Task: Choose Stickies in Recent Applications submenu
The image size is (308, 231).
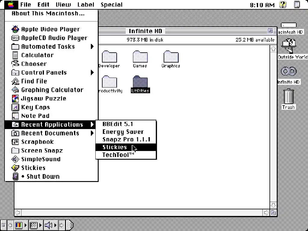Action: coord(126,147)
